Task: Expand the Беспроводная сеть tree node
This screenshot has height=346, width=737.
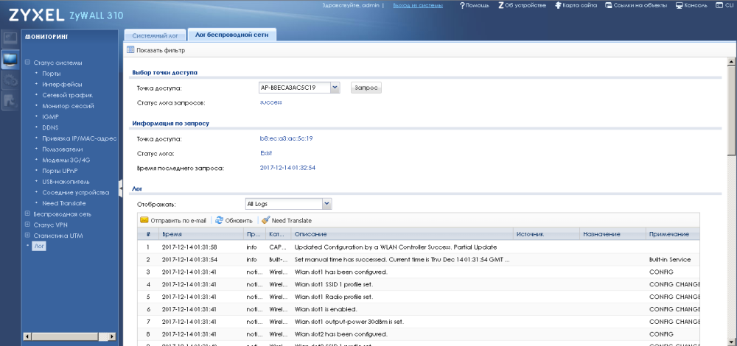Action: coord(27,214)
